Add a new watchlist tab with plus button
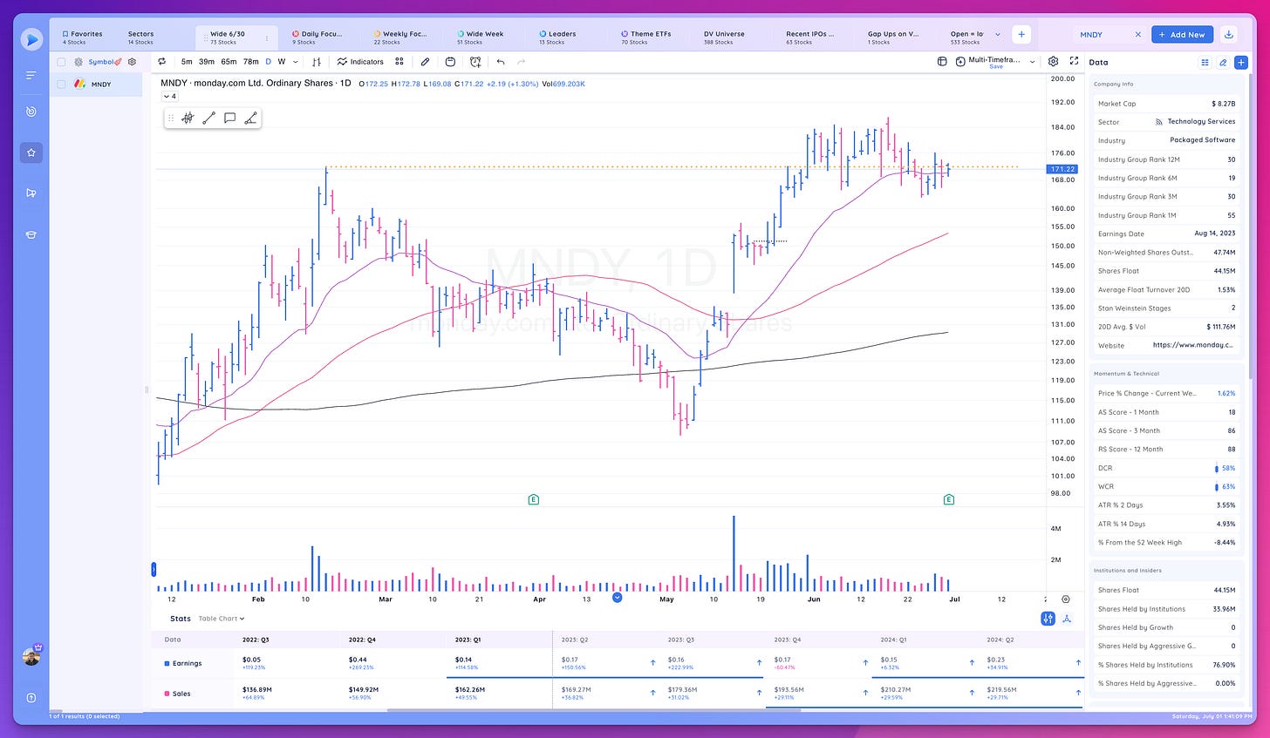The height and width of the screenshot is (738, 1270). 1021,35
